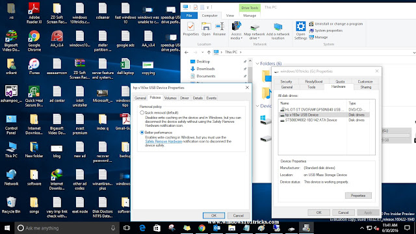Switch to Manage ribbon tab
Viewport: 416px width, 234px height.
250,16
